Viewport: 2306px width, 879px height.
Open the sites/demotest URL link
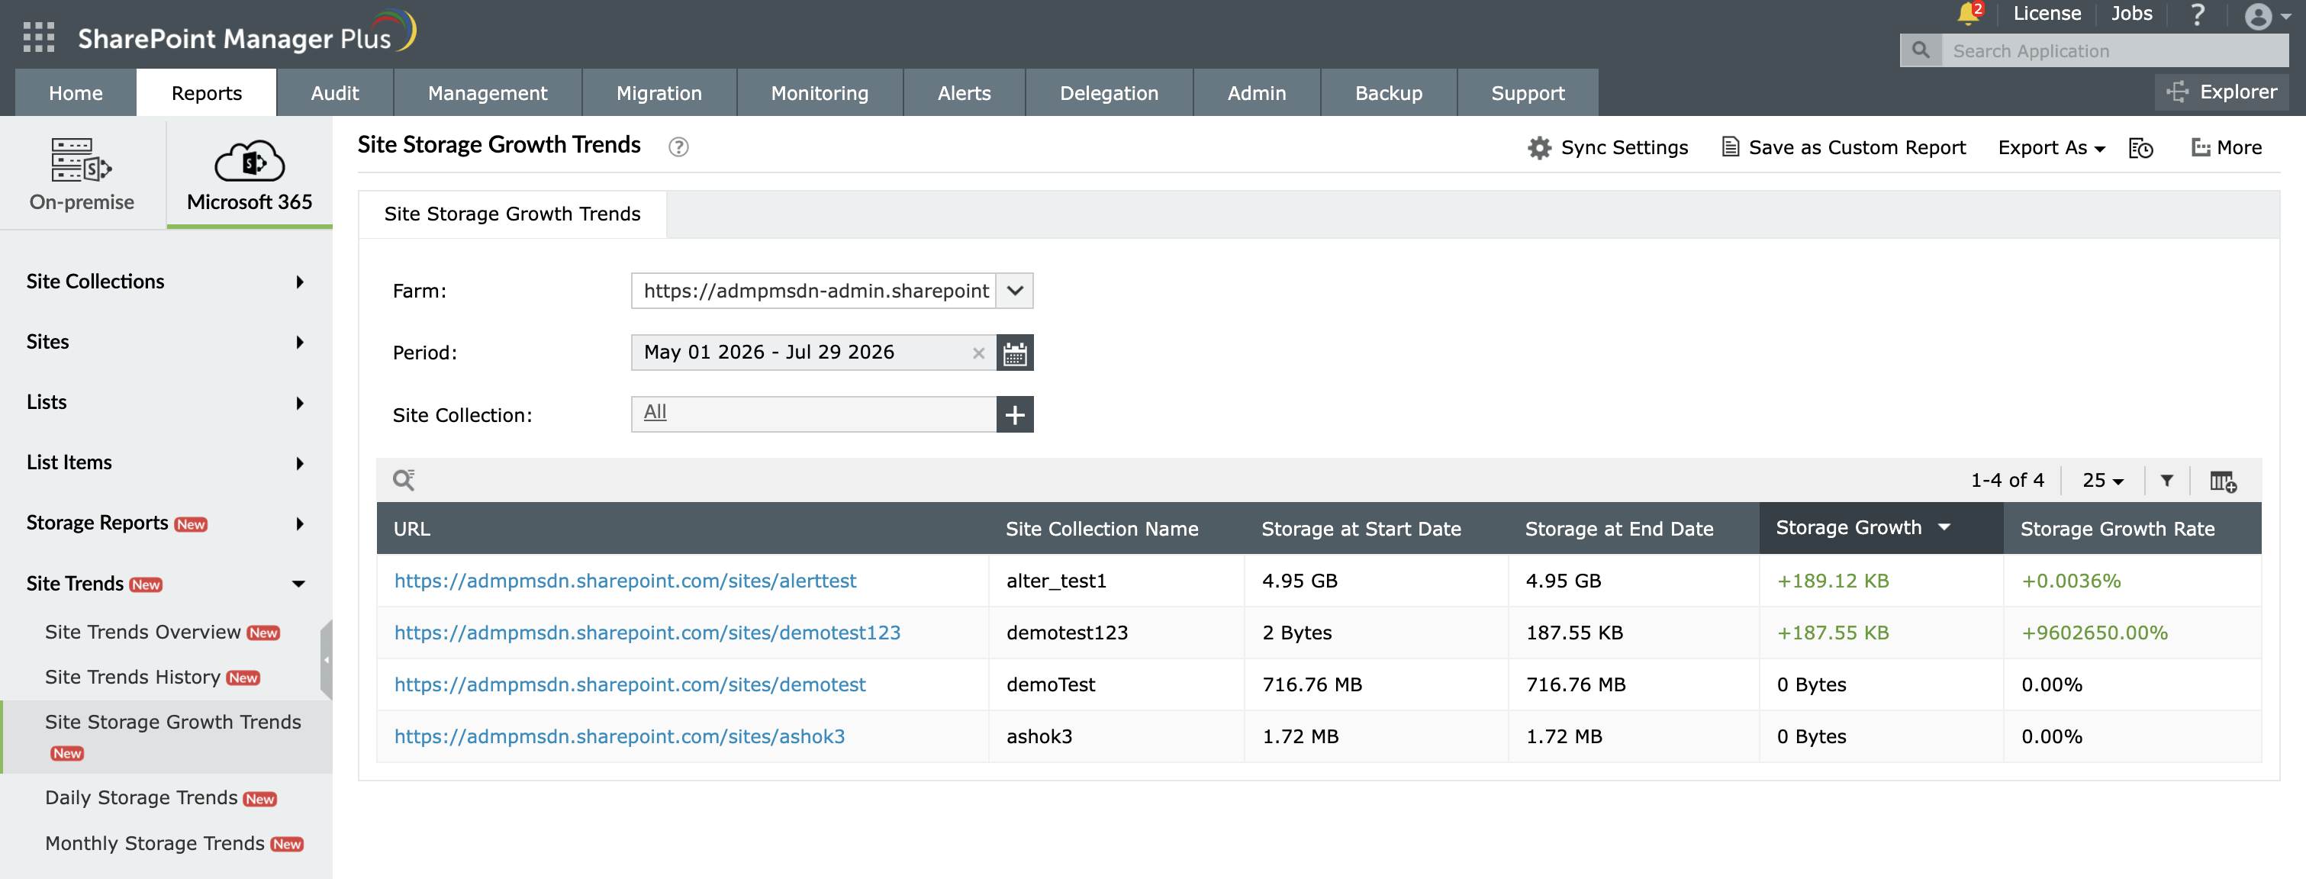pos(630,684)
